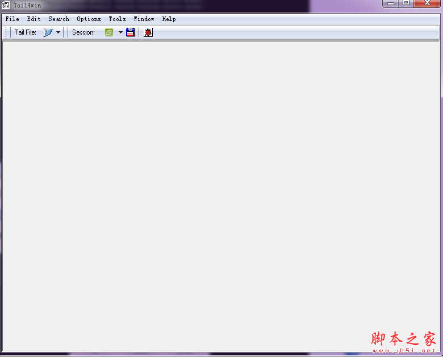Minimize the Tail4win window
Screen dimensions: 443x357
390,3
